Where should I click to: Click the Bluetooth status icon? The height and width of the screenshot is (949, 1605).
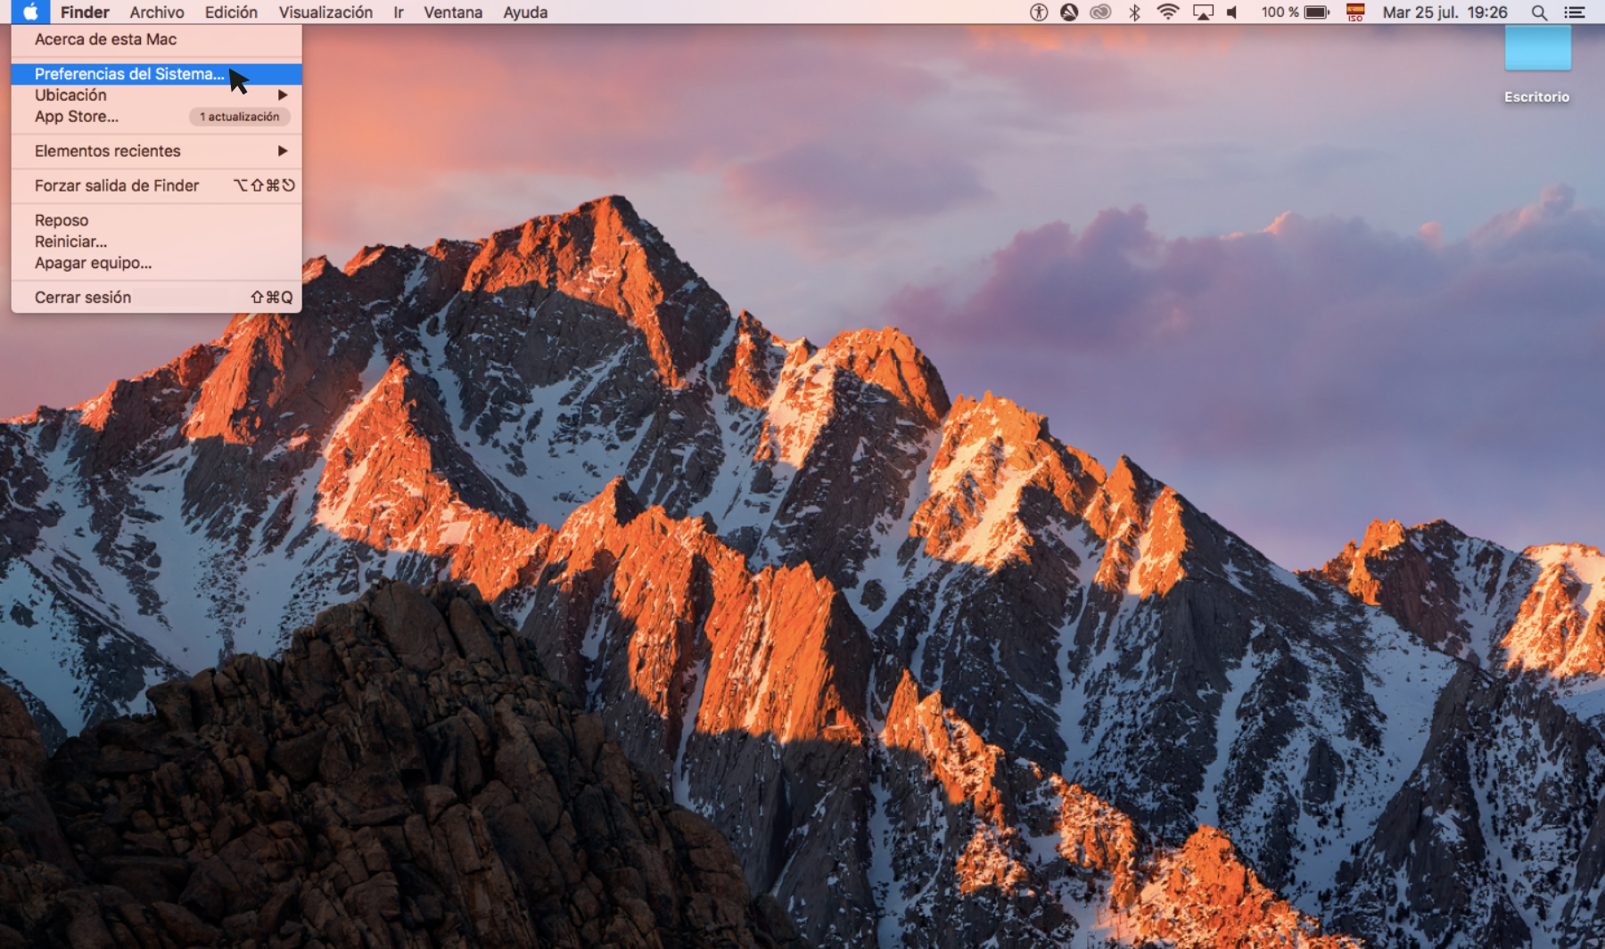coord(1134,12)
